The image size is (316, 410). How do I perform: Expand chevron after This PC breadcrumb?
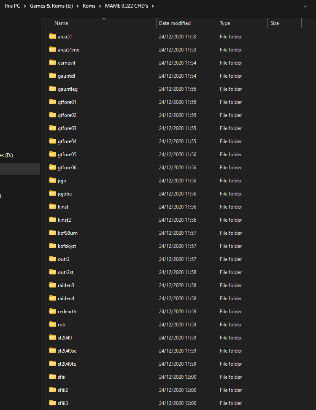coord(25,6)
